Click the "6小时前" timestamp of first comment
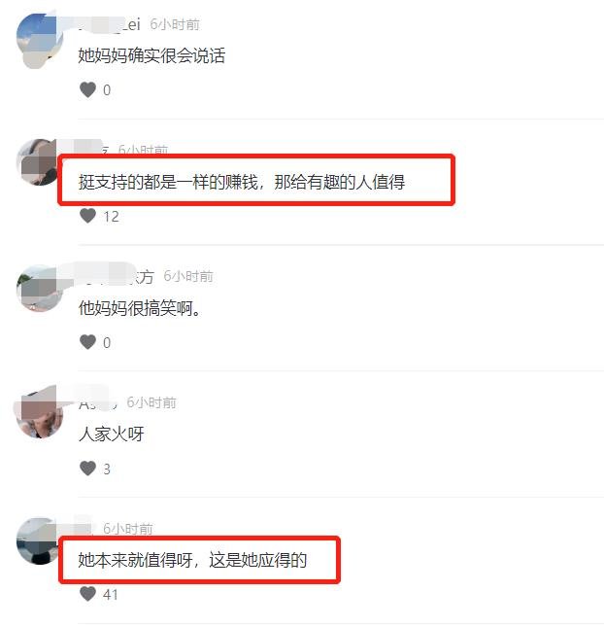604x626 pixels. (175, 24)
